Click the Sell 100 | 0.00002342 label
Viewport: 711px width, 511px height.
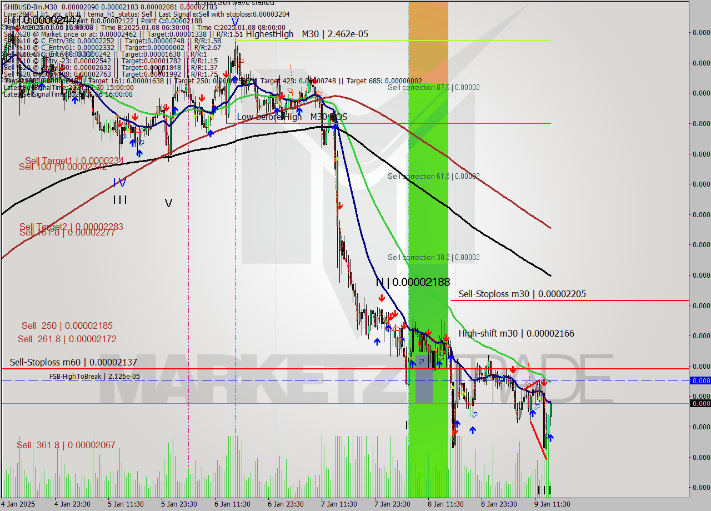(63, 167)
